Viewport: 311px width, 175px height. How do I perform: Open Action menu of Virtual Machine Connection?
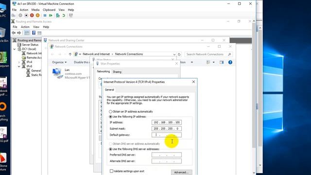coord(24,10)
